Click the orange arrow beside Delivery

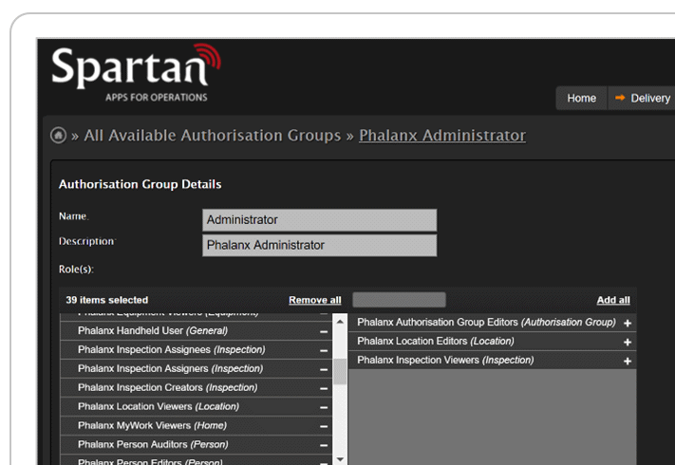[x=620, y=98]
